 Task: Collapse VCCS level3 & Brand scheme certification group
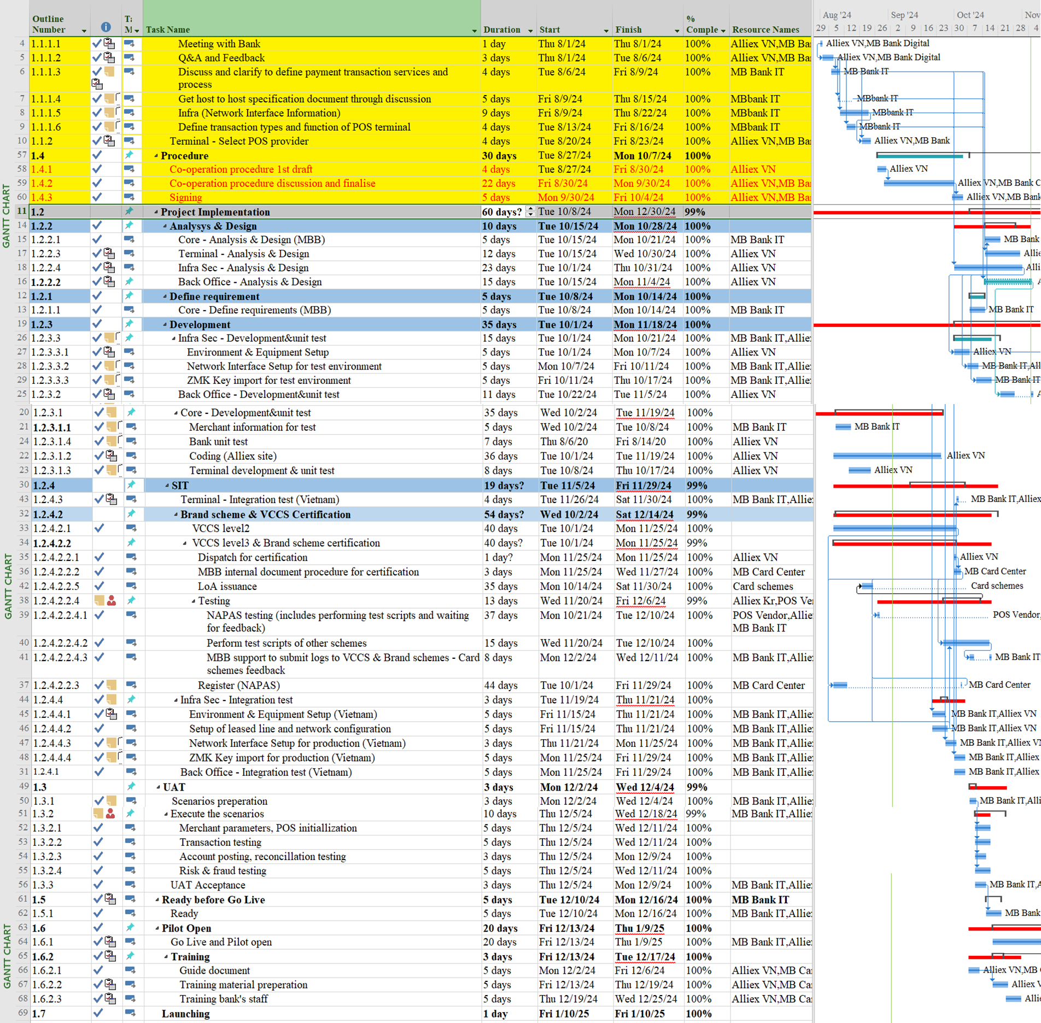[185, 543]
